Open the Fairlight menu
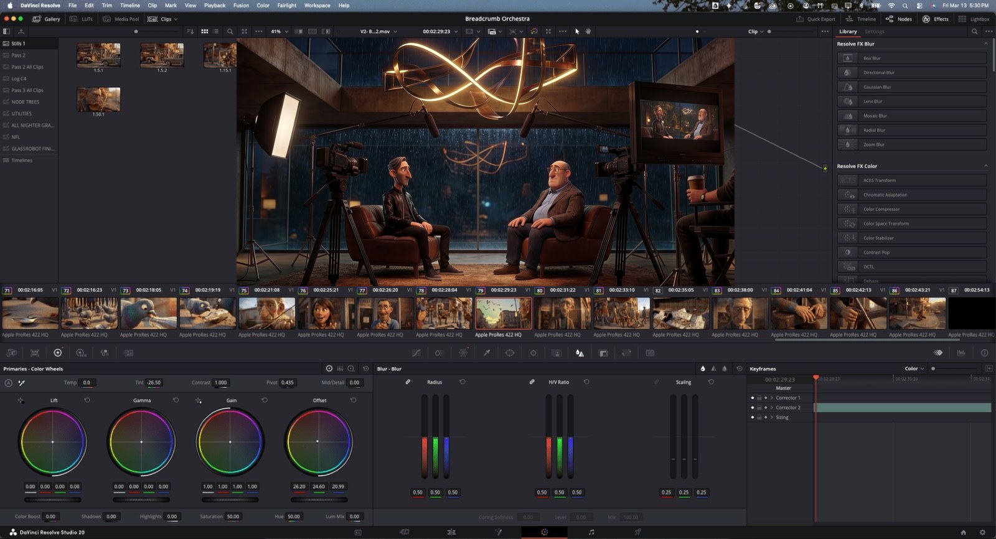 [287, 5]
